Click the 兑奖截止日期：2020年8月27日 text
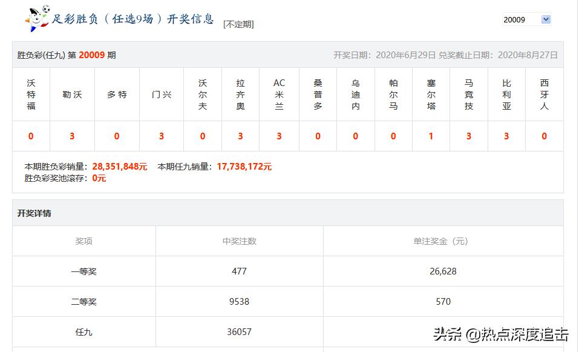 click(498, 55)
